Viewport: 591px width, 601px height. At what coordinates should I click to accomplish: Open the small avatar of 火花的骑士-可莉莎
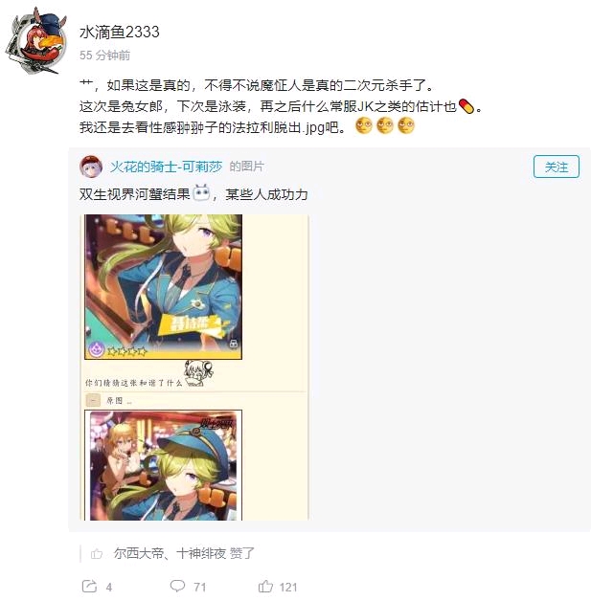(90, 167)
